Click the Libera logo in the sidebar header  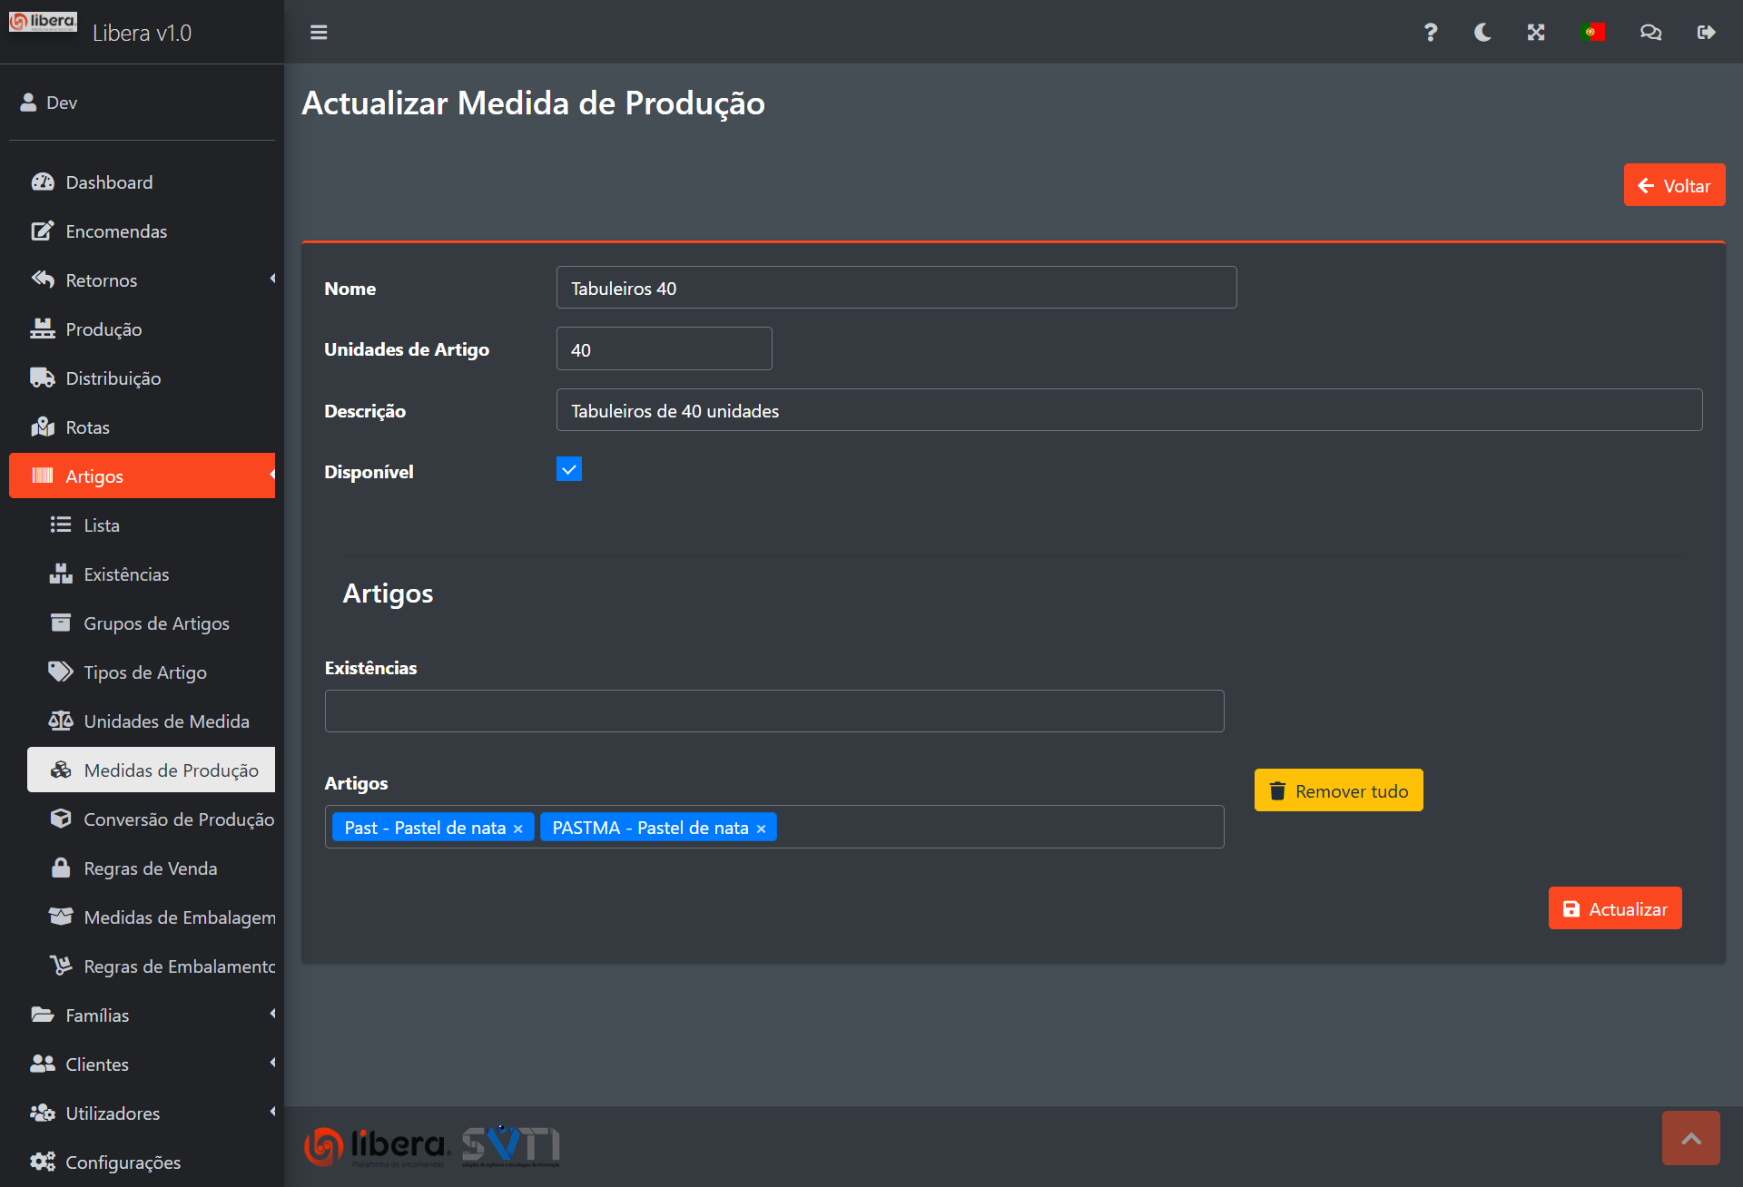(x=44, y=22)
